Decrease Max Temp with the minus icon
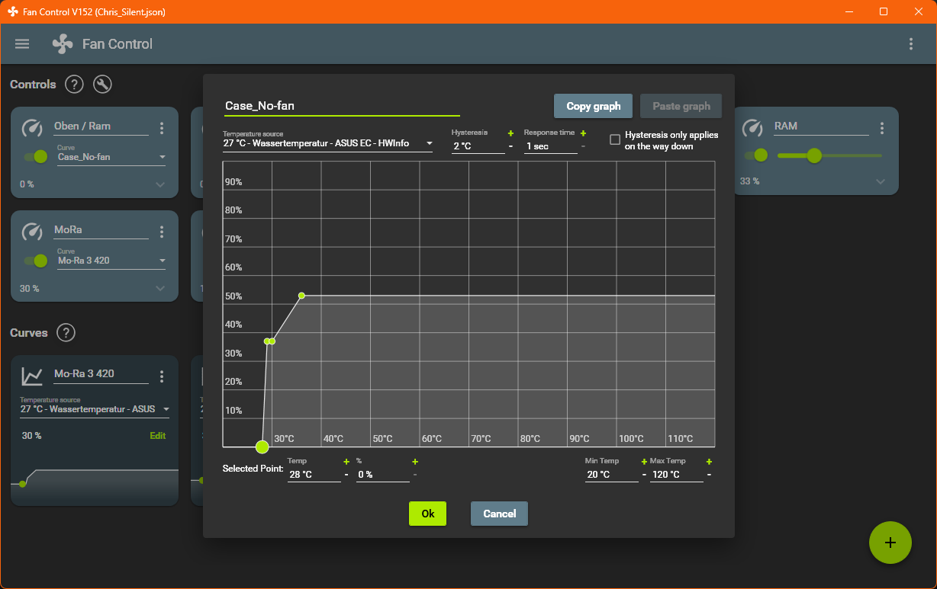The width and height of the screenshot is (937, 589). click(709, 475)
